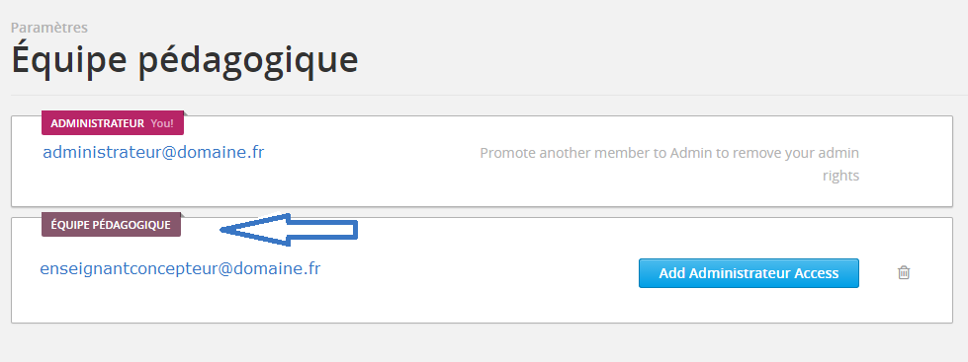This screenshot has height=362, width=968.
Task: Open the enseignantconcepteur@domaine.fr email link
Action: 180,268
